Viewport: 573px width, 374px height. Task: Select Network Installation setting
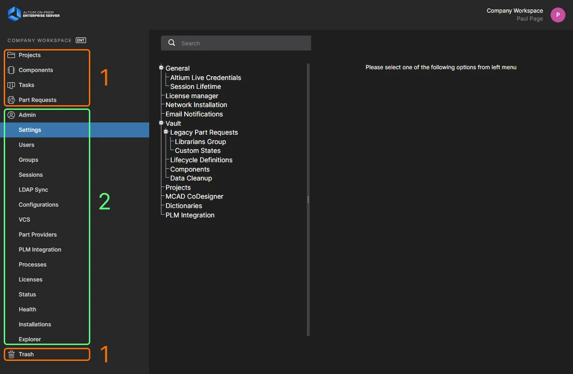[196, 105]
